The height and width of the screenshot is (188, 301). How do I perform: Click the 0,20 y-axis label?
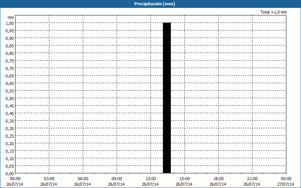pyautogui.click(x=10, y=144)
